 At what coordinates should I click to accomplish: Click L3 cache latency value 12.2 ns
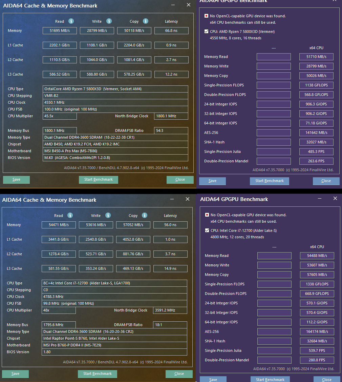(x=171, y=74)
